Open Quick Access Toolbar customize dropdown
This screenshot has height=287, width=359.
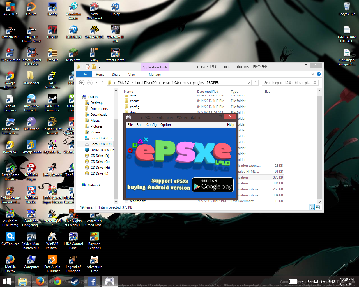tap(99, 67)
